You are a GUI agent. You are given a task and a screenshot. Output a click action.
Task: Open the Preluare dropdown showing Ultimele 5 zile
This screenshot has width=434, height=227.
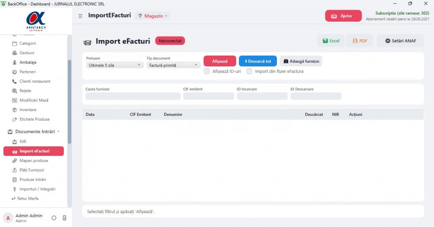pyautogui.click(x=115, y=66)
